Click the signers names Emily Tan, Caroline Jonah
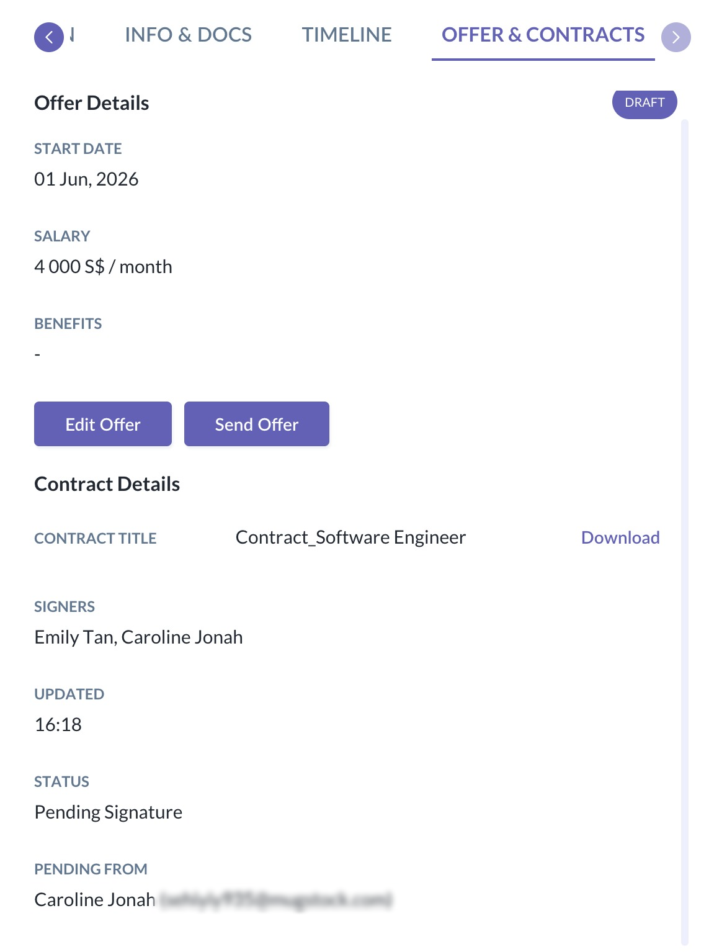The height and width of the screenshot is (952, 727). click(x=138, y=637)
